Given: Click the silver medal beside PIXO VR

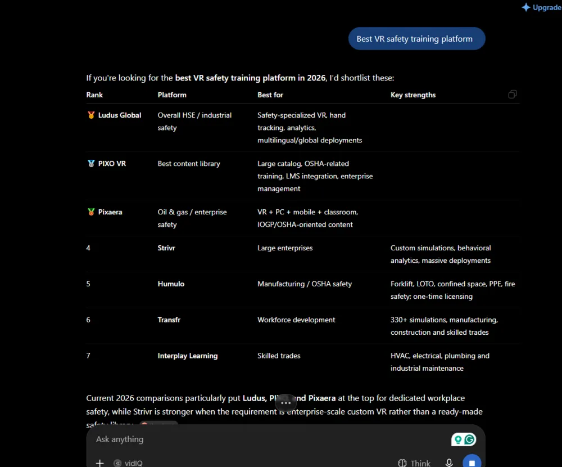Looking at the screenshot, I should (91, 163).
